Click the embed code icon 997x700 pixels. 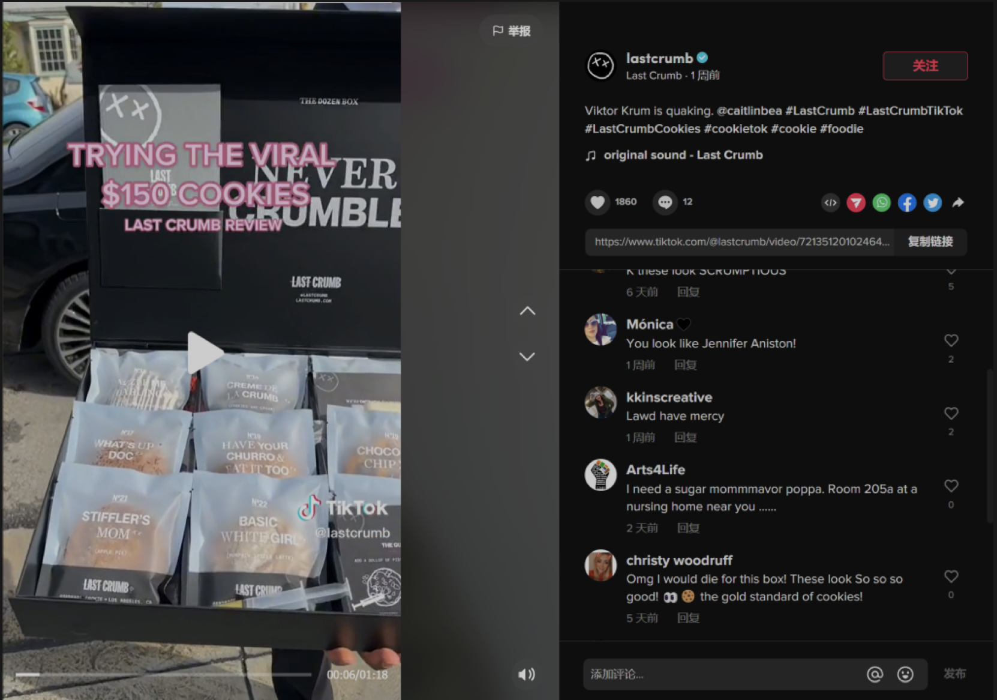[x=830, y=203]
